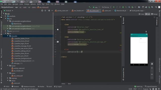The image size is (161, 90).
Task: Click the message gutter icon beside line 11
Action: pos(58,42)
